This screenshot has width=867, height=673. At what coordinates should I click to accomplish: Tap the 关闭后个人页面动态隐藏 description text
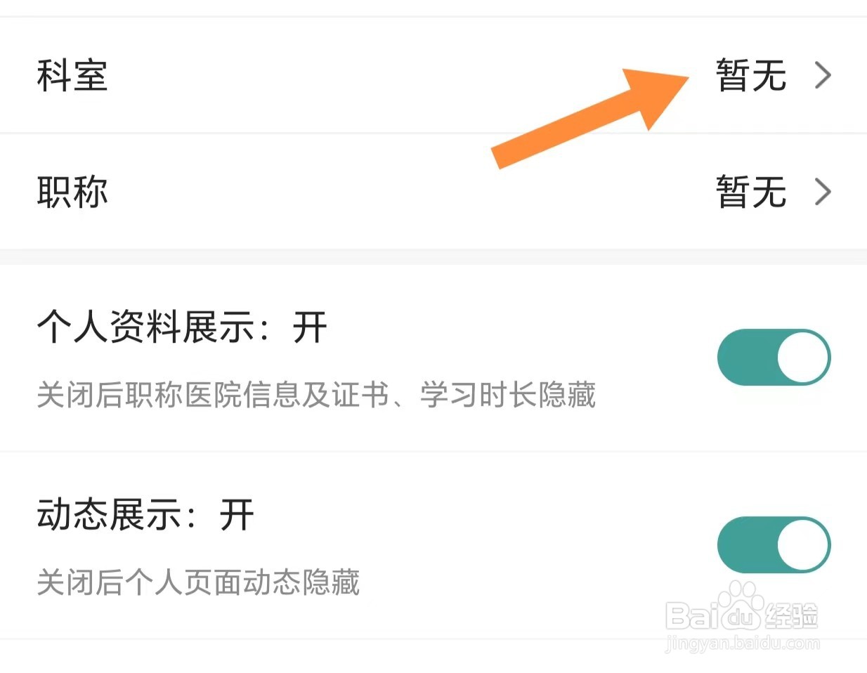(198, 582)
